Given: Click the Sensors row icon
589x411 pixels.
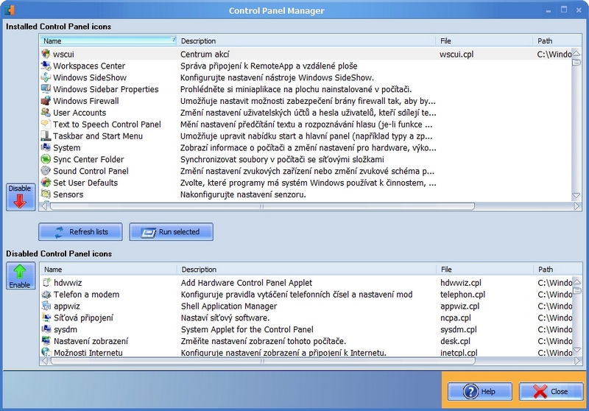Looking at the screenshot, I should (46, 194).
